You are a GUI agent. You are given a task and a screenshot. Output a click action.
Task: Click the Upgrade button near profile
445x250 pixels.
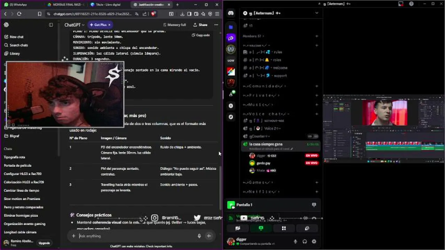[x=44, y=243]
